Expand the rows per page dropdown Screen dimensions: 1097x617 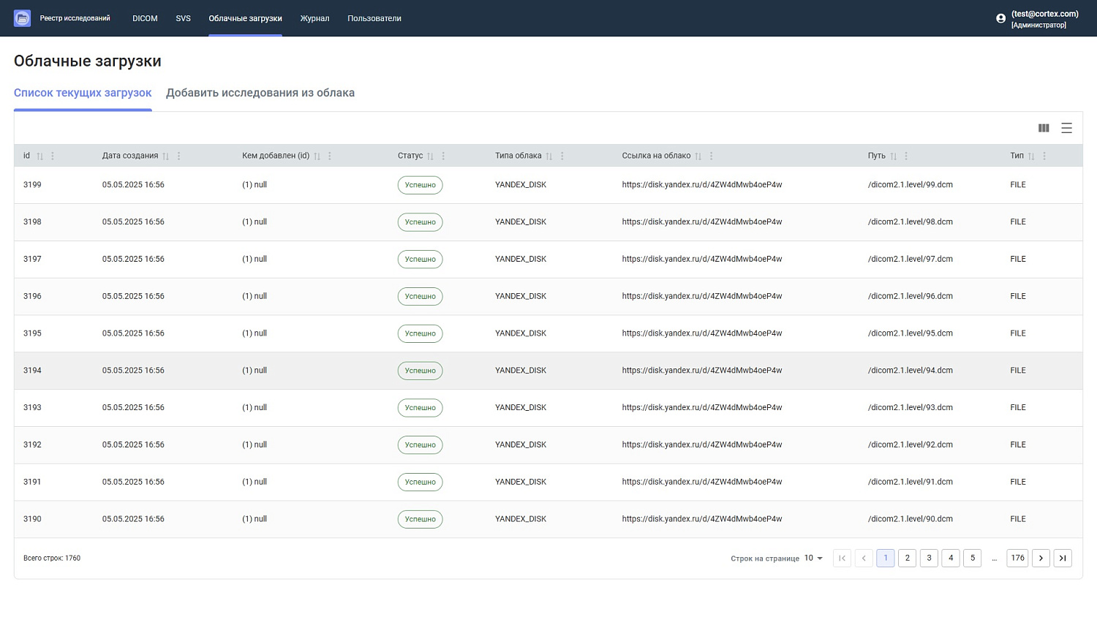(x=814, y=558)
